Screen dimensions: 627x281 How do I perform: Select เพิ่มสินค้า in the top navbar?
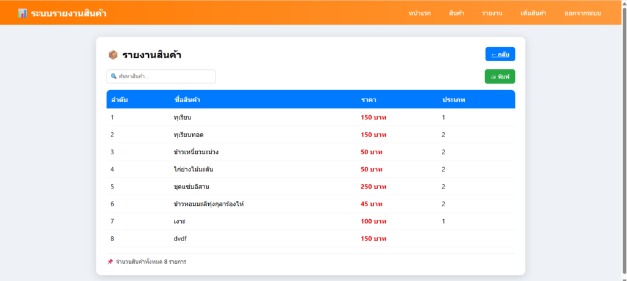point(533,13)
